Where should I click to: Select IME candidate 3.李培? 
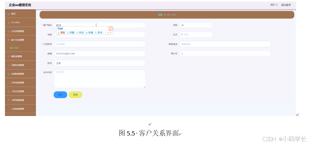coord(80,32)
